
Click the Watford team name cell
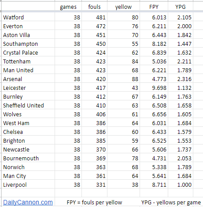tap(28, 17)
